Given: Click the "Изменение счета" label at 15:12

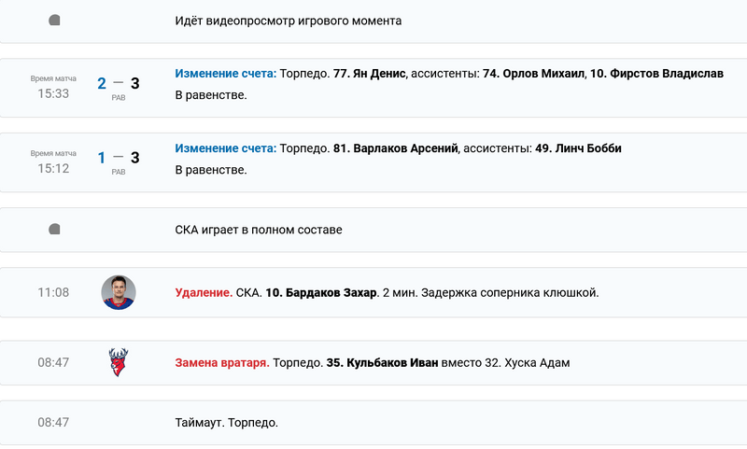Looking at the screenshot, I should click(x=225, y=148).
